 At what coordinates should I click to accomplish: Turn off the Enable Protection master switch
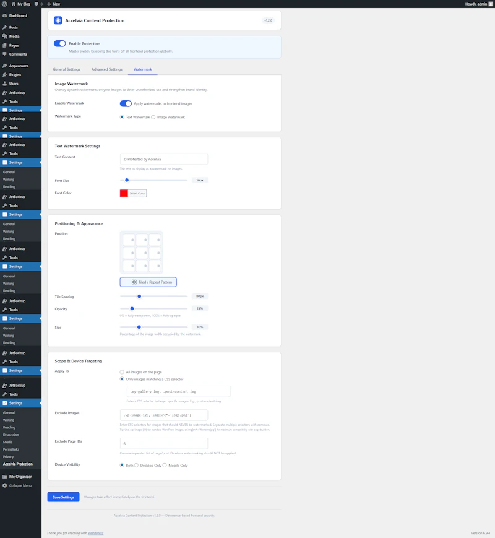(59, 43)
